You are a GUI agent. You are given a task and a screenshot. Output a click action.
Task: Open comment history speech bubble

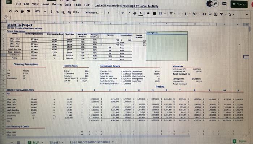point(224,4)
